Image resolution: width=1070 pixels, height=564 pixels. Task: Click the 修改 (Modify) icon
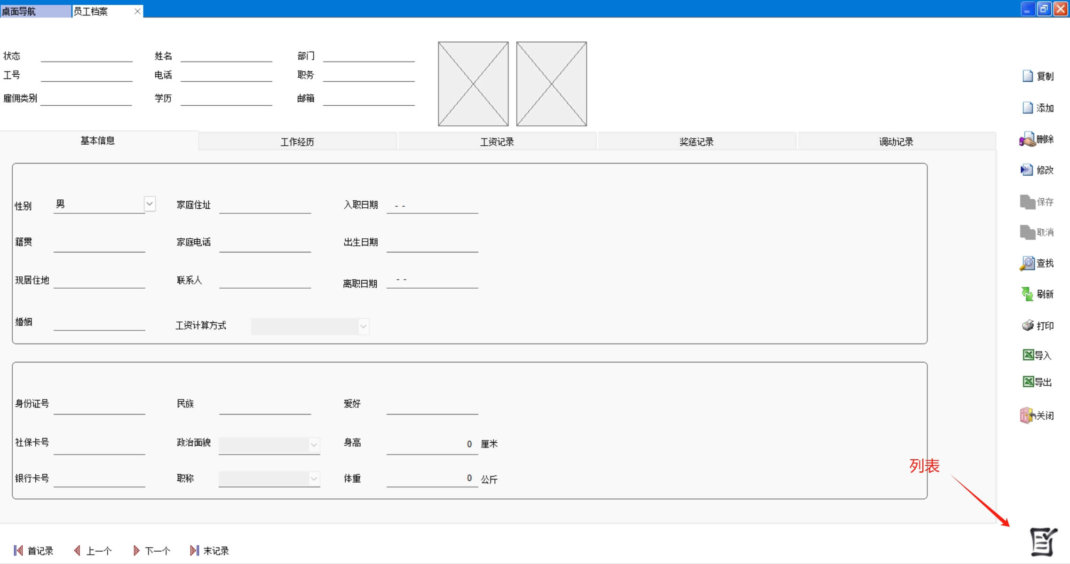tap(1027, 170)
